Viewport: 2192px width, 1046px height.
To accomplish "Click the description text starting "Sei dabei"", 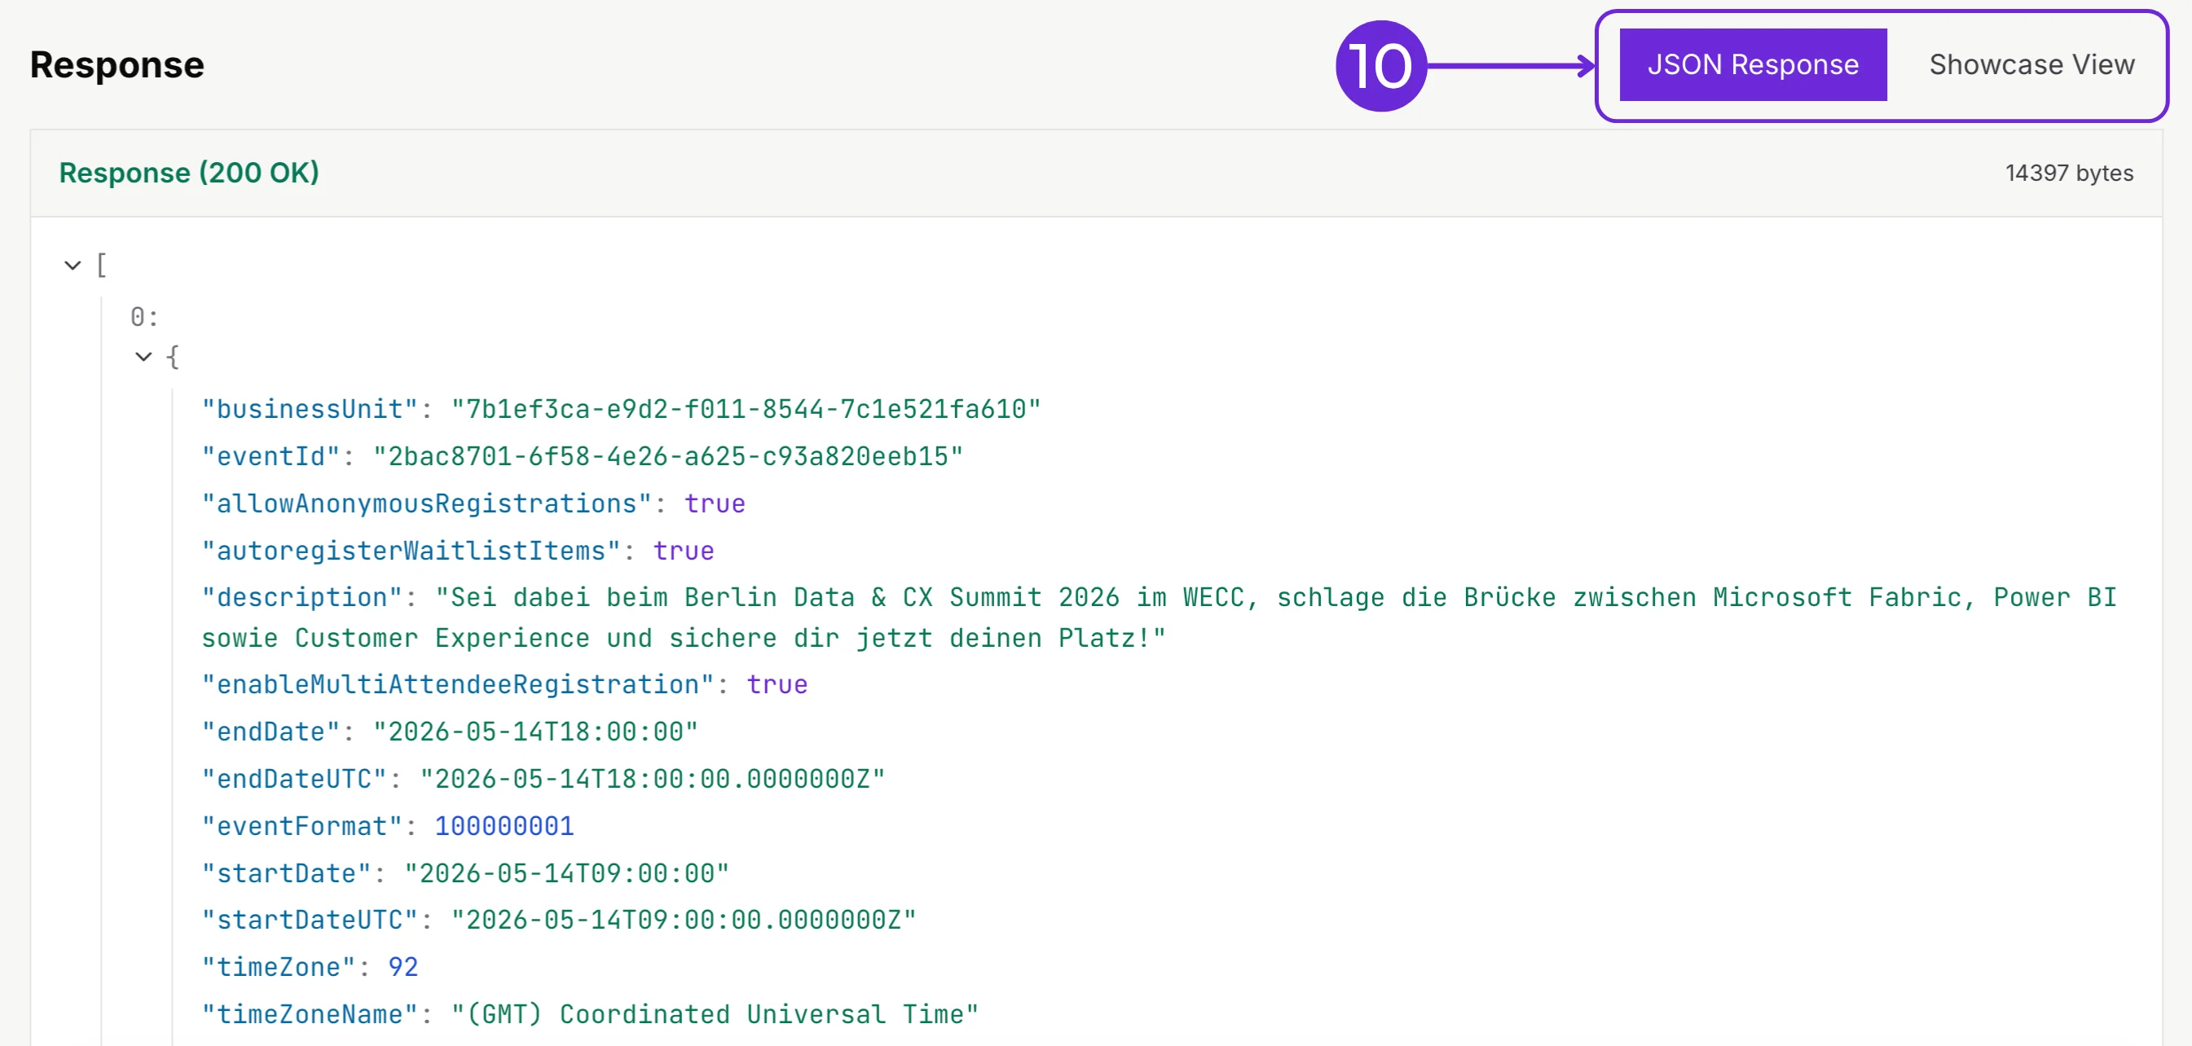I will click(1159, 617).
